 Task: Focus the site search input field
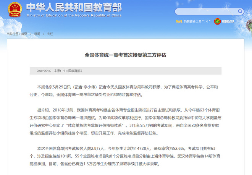click(209, 11)
